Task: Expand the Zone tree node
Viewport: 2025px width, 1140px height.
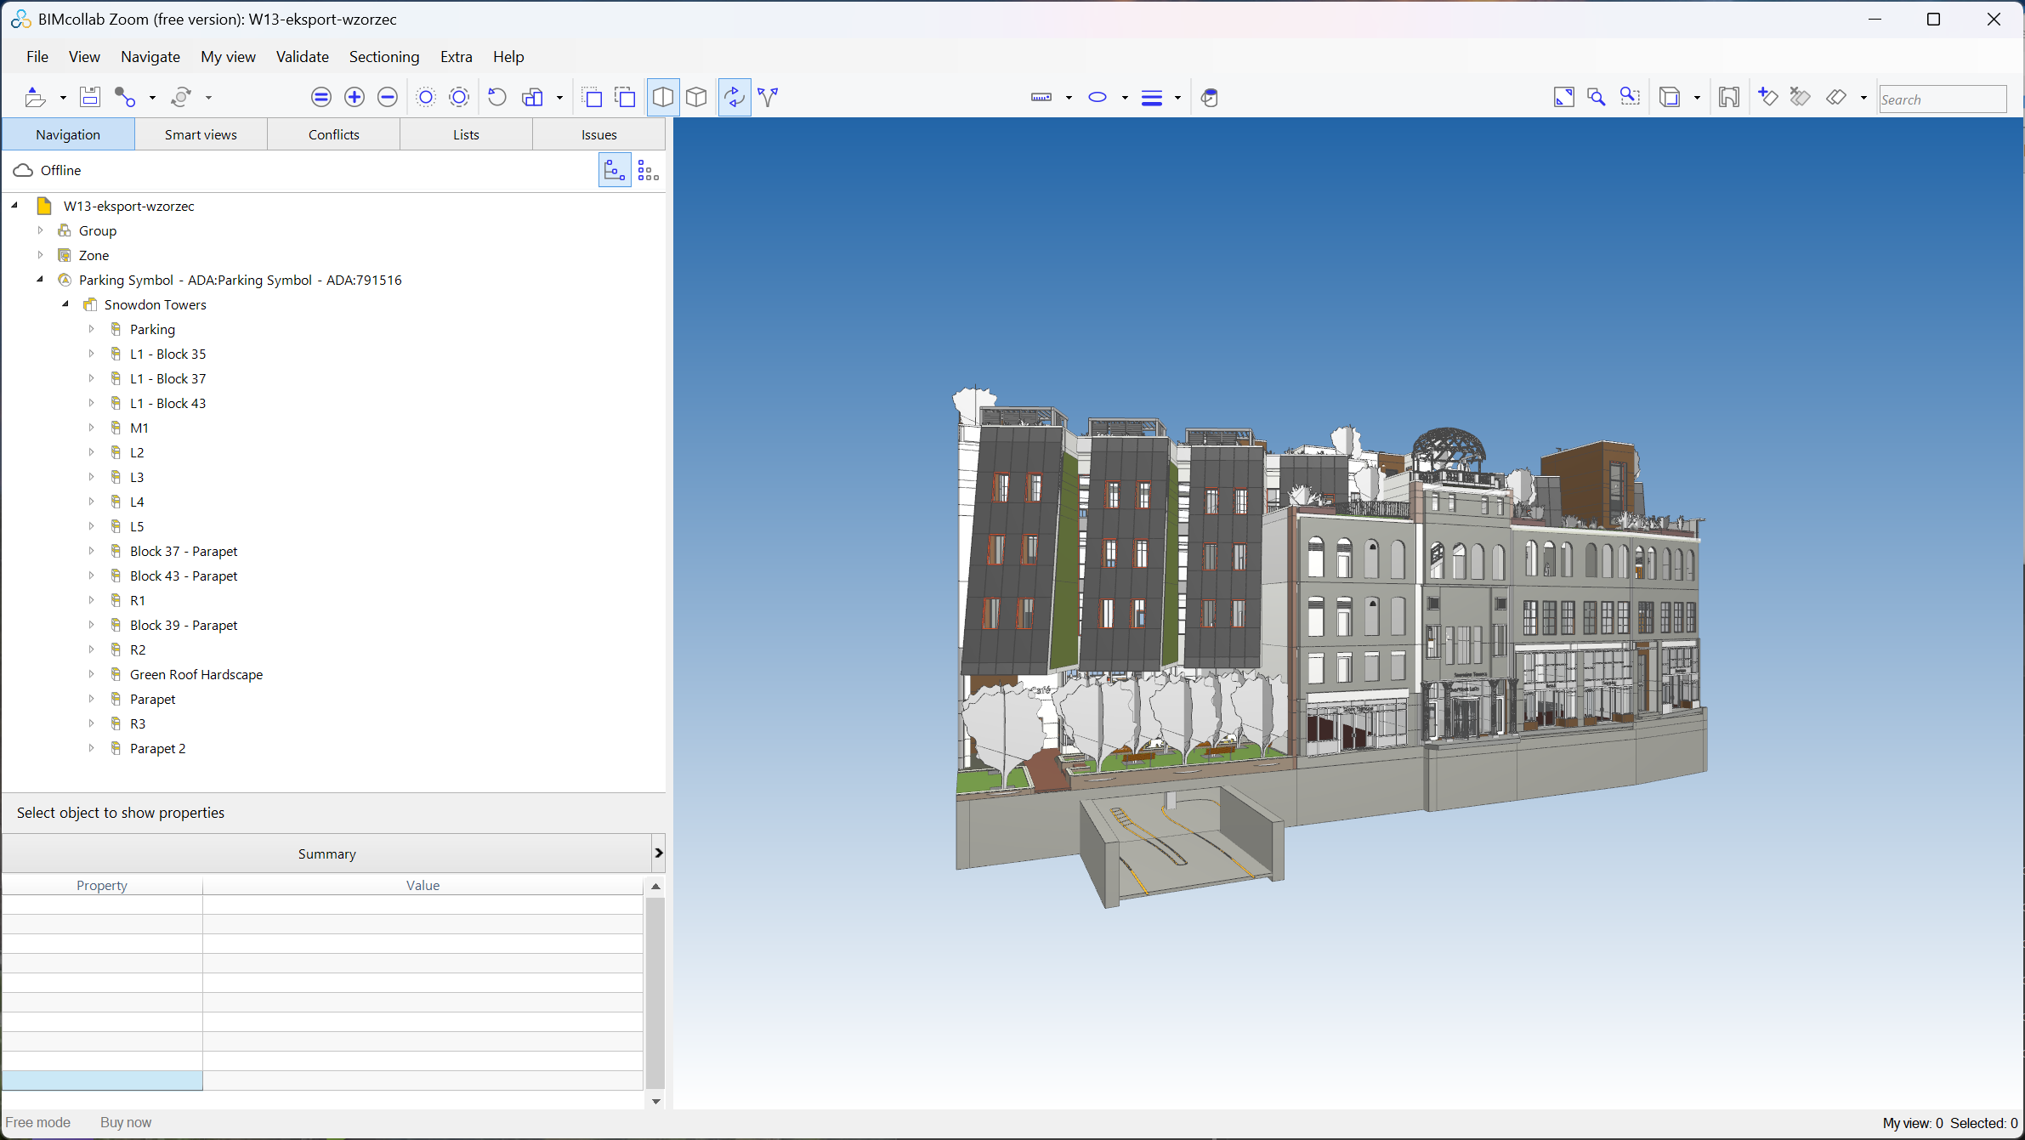Action: click(x=40, y=255)
